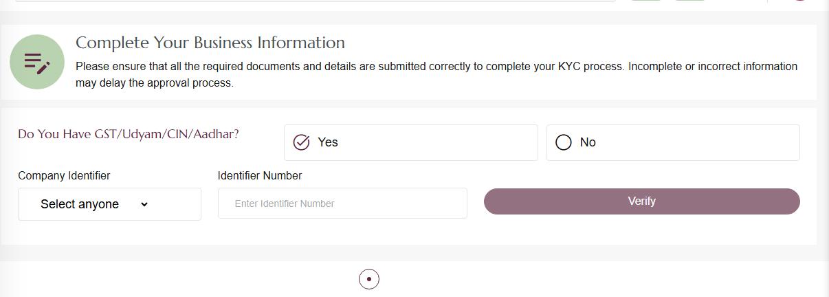Screen dimensions: 829x297
Task: Click the Verify button
Action: tap(642, 201)
